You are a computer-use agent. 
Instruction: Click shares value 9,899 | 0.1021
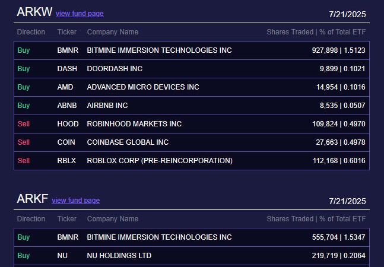[x=342, y=69]
